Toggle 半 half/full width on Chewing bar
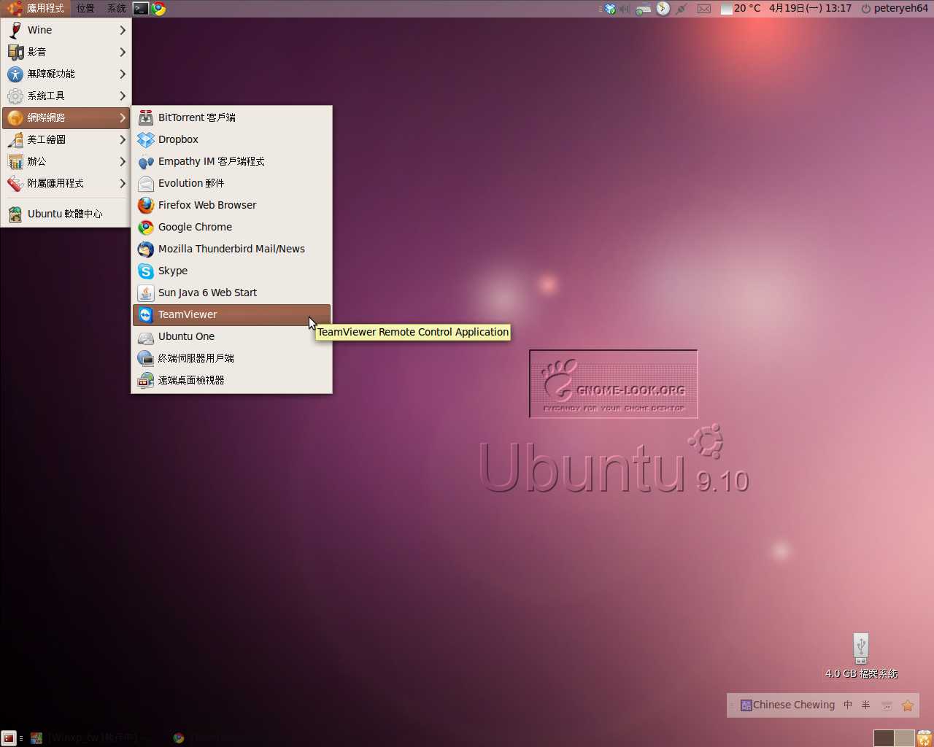 [x=866, y=705]
